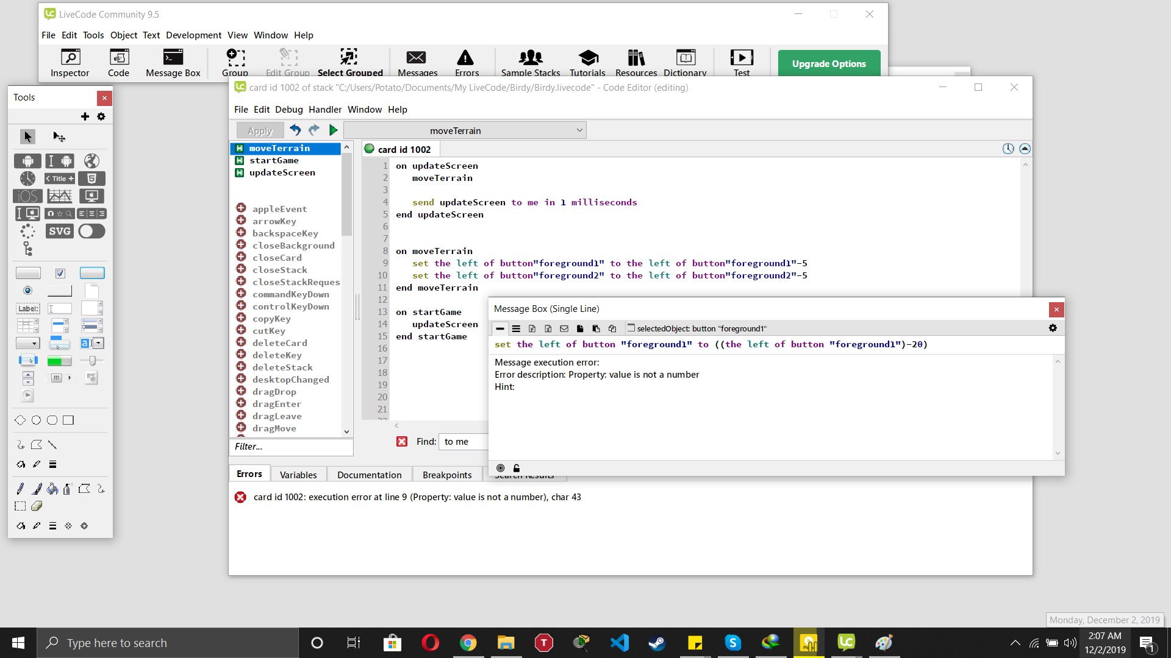Pick the radio button control in Tools palette
The height and width of the screenshot is (658, 1171).
point(27,291)
